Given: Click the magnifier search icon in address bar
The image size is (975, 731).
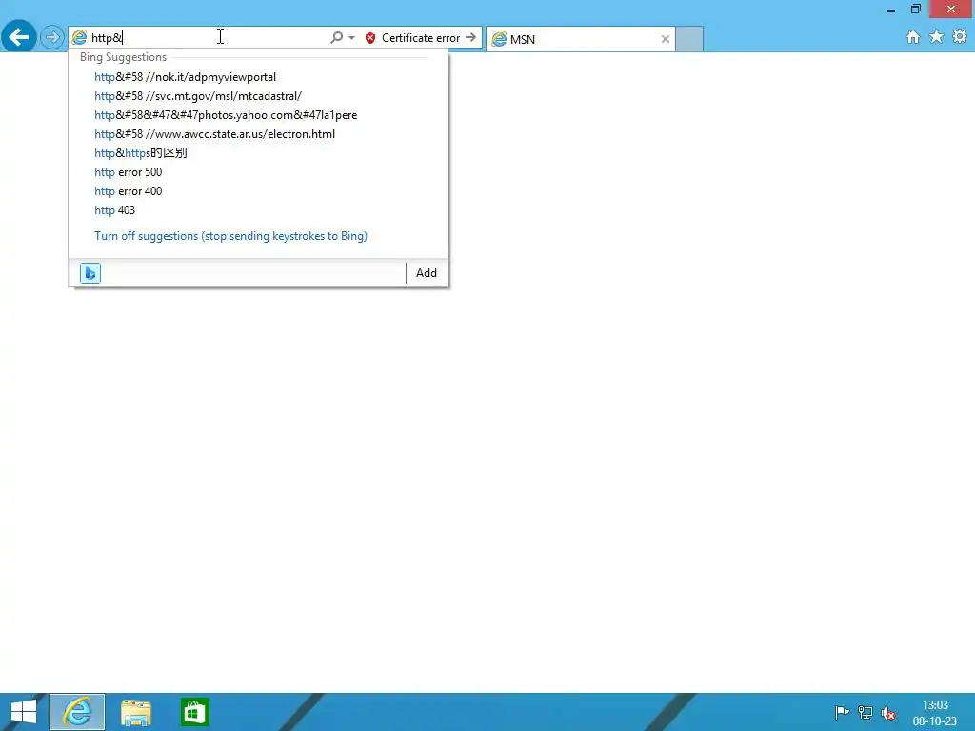Looking at the screenshot, I should click(336, 38).
